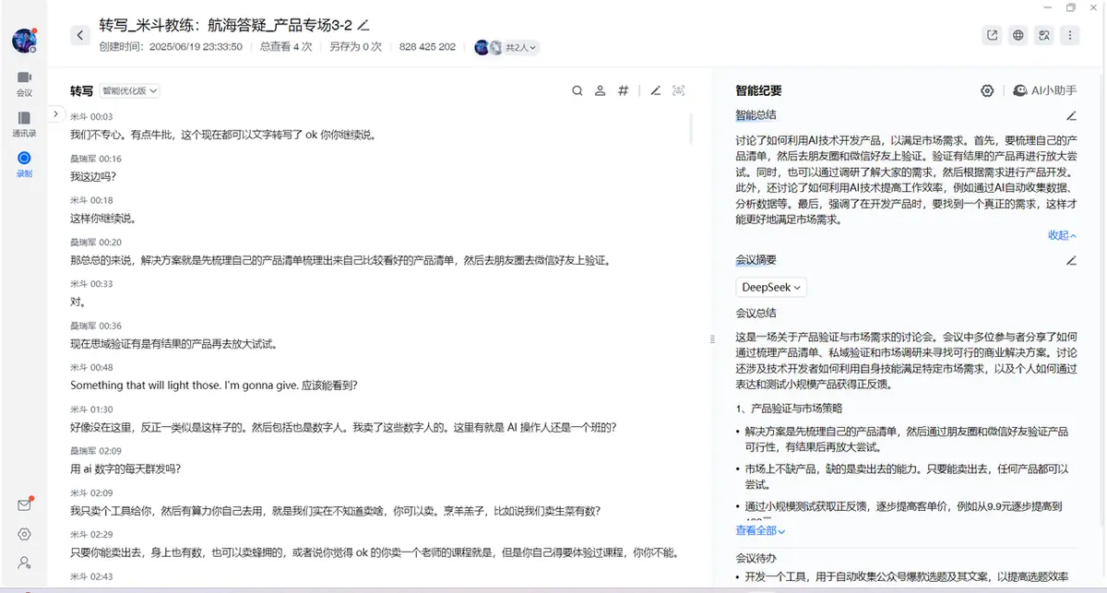Image resolution: width=1107 pixels, height=593 pixels.
Task: Select the 智能总结 section heading
Action: point(756,115)
